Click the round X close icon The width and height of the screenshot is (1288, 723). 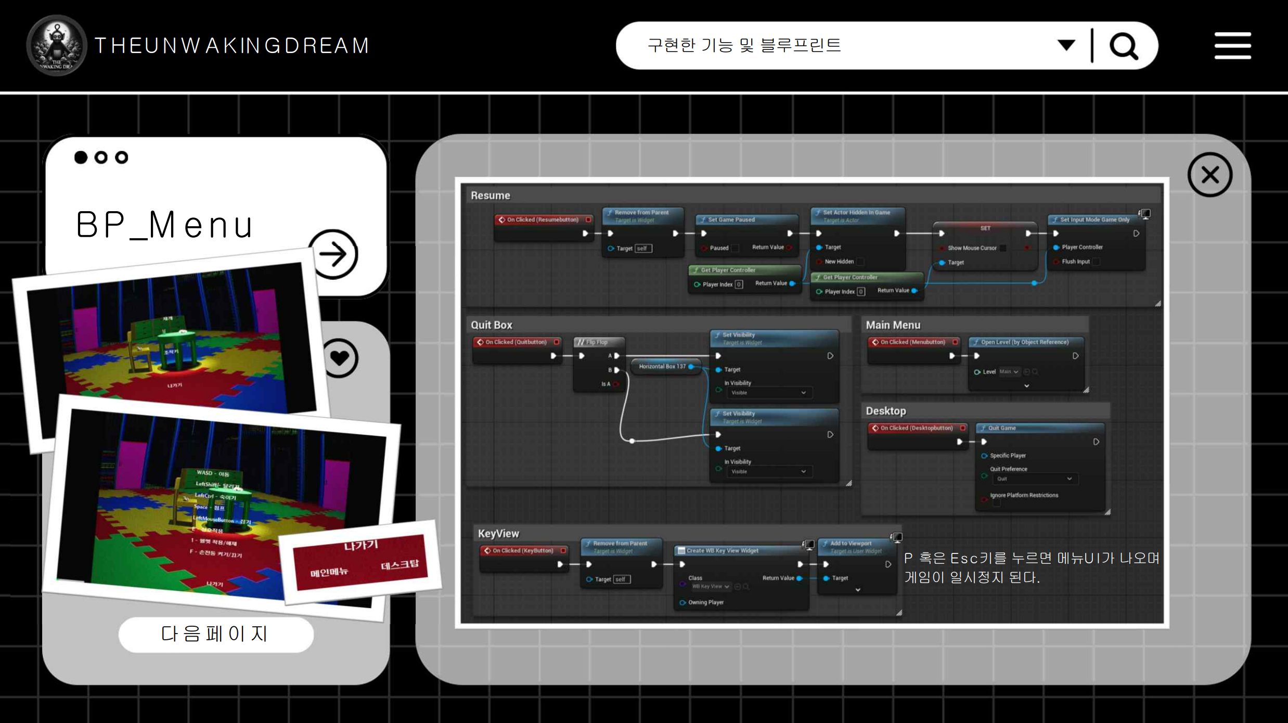pyautogui.click(x=1209, y=175)
